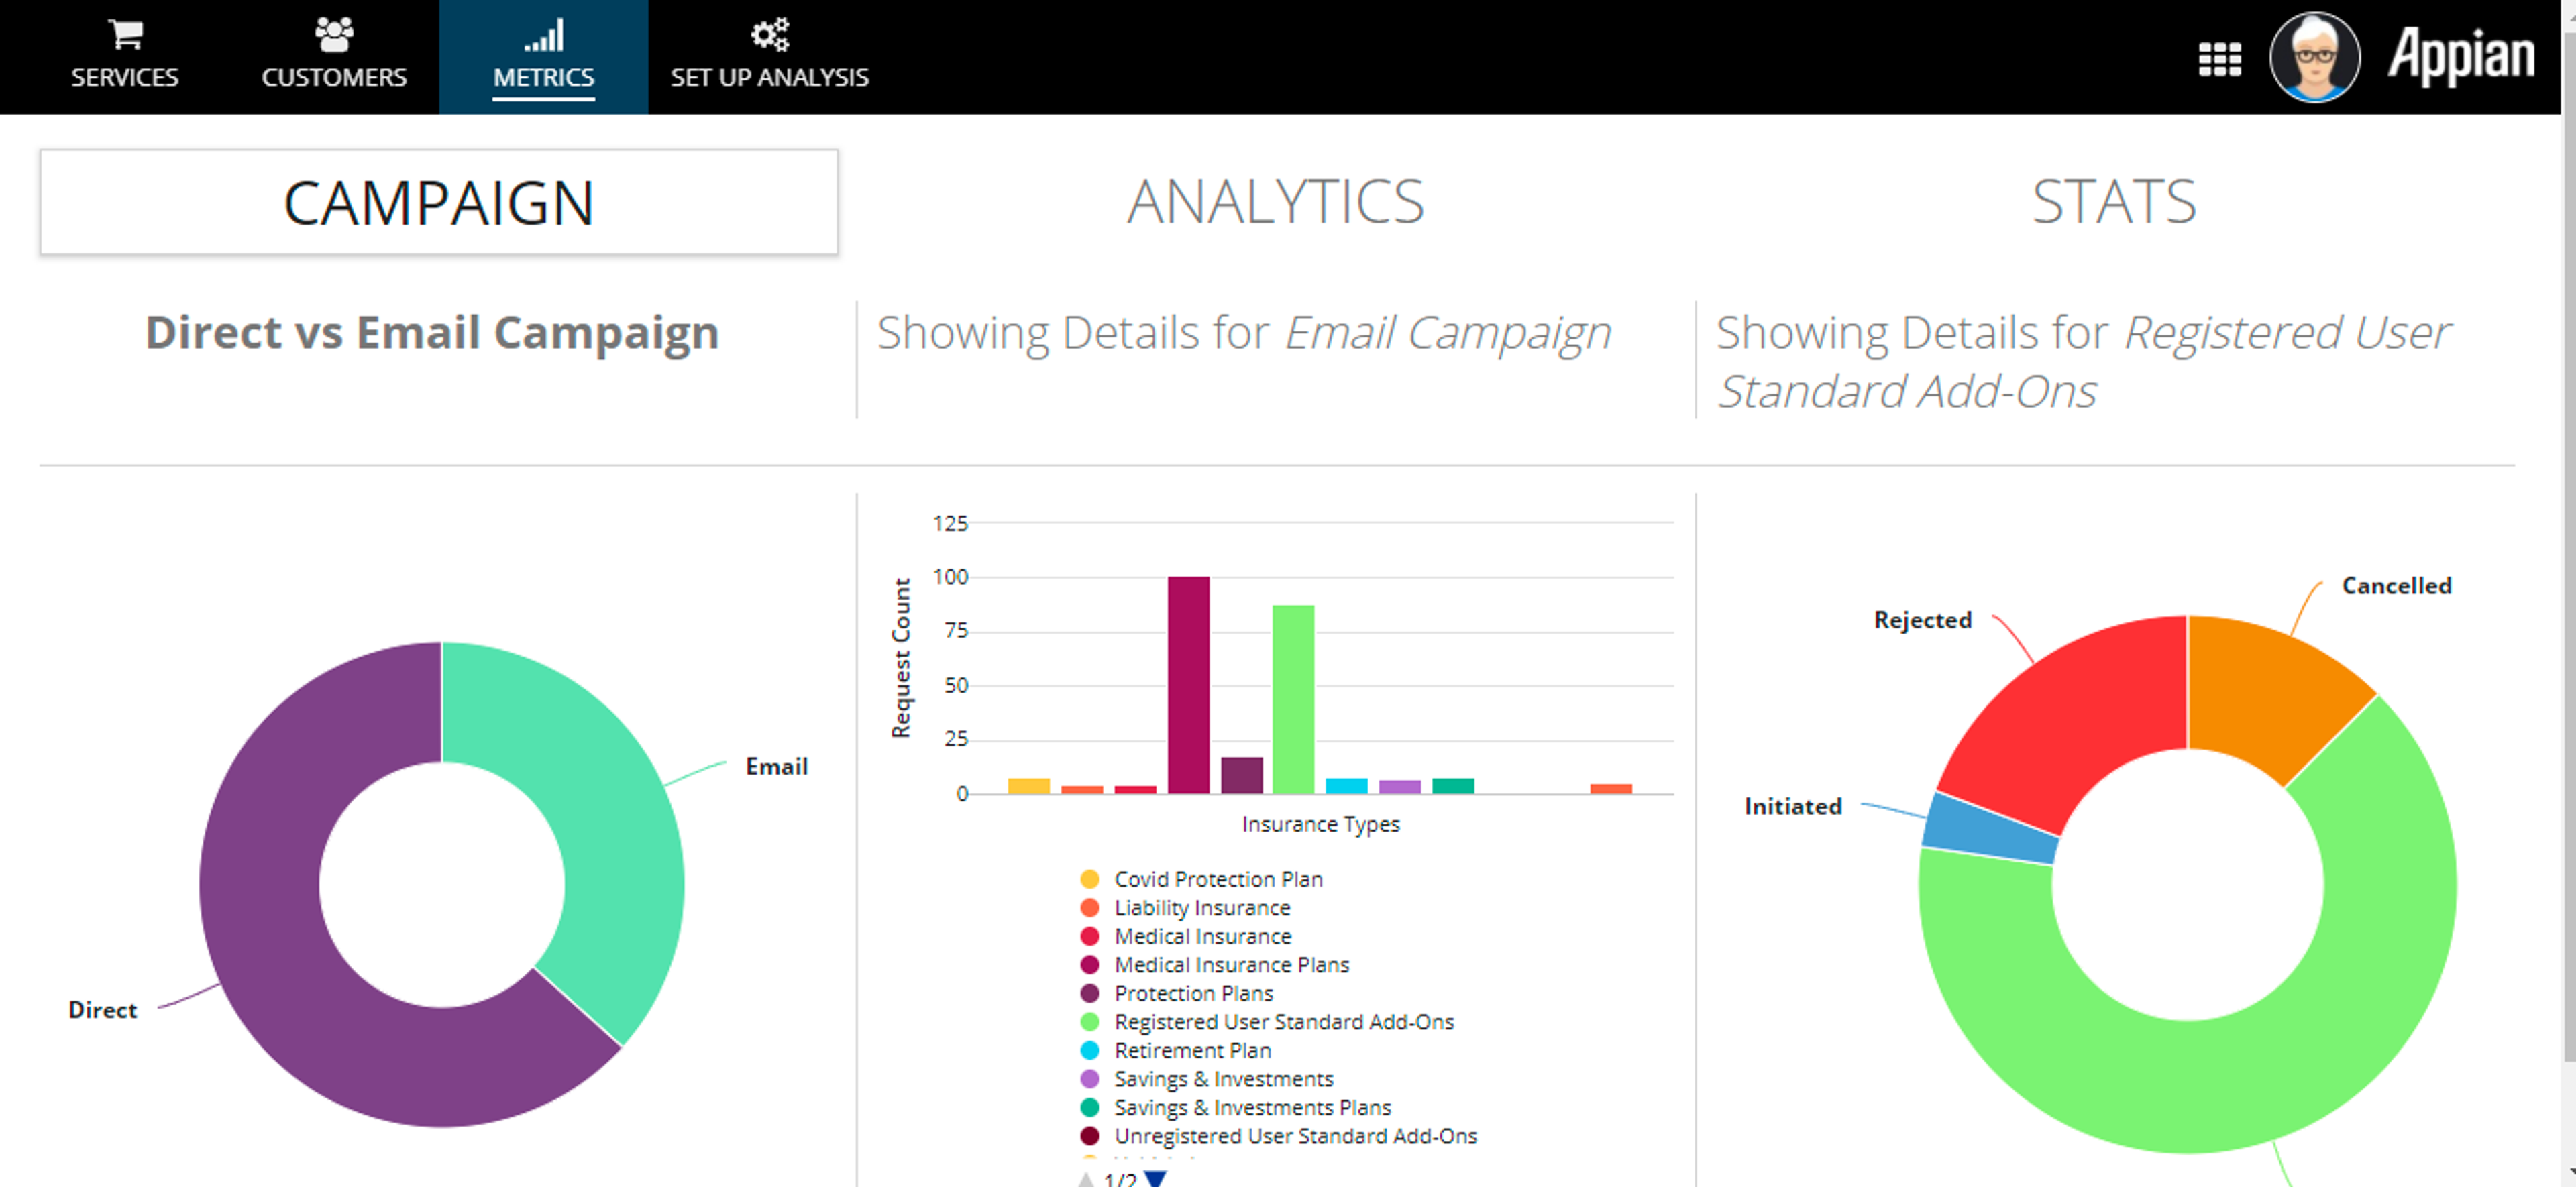This screenshot has height=1187, width=2576.
Task: Toggle Retirement Plan legend swatch
Action: (x=1090, y=1050)
